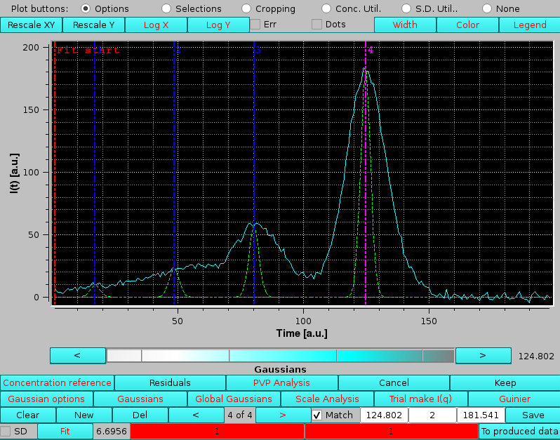Open the Legend settings
The height and width of the screenshot is (440, 560).
[529, 25]
